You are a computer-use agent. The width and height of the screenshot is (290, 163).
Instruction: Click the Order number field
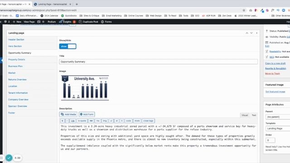point(270,140)
